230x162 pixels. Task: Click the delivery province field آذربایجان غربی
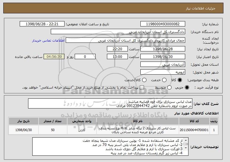point(163,65)
